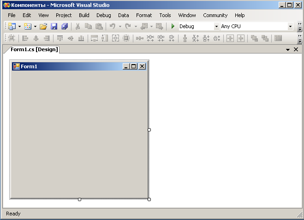304x220 pixels.
Task: Click Decrease Horizontal Spacing icon
Action: [x=161, y=38]
